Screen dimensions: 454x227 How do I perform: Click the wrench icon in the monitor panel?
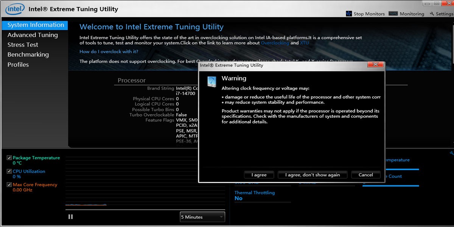pyautogui.click(x=451, y=153)
